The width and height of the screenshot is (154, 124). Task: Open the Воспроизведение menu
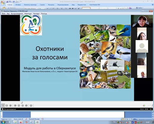tap(17, 14)
